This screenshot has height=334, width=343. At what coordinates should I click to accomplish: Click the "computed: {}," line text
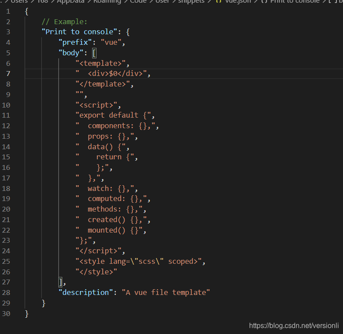click(111, 199)
